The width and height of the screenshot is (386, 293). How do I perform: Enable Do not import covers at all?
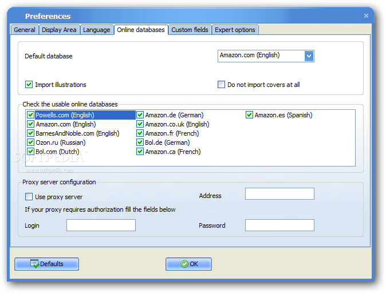221,85
